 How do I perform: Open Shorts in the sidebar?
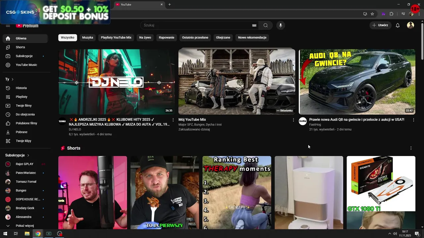click(25, 47)
